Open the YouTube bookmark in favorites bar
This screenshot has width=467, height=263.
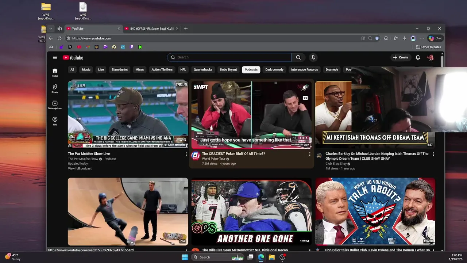coord(79,47)
